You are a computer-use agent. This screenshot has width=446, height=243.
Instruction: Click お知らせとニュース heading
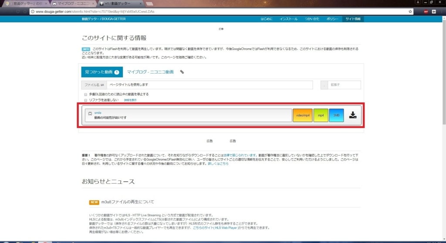[x=108, y=182]
